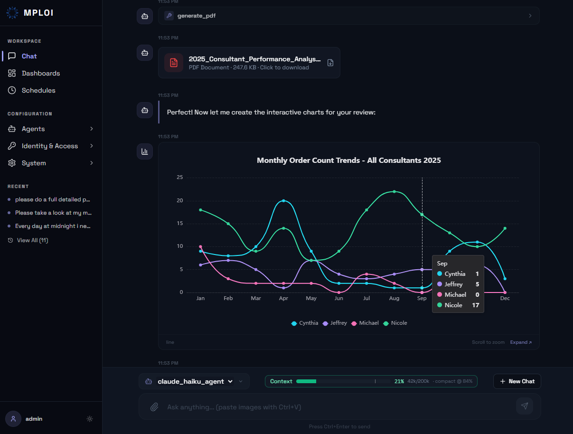Viewport: 573px width, 434px height.
Task: Click the bot avatar beside generate_pdf
Action: tap(145, 16)
